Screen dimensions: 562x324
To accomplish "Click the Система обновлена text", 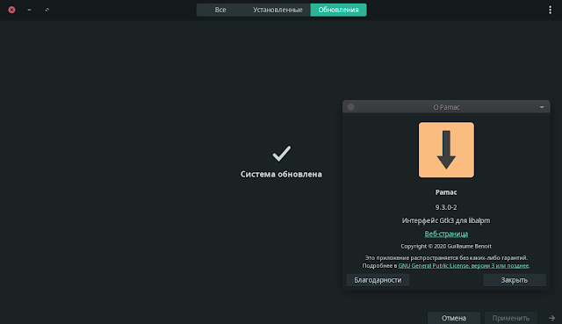I will (x=281, y=174).
